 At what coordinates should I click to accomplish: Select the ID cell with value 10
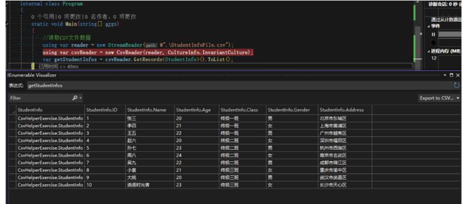tap(105, 185)
